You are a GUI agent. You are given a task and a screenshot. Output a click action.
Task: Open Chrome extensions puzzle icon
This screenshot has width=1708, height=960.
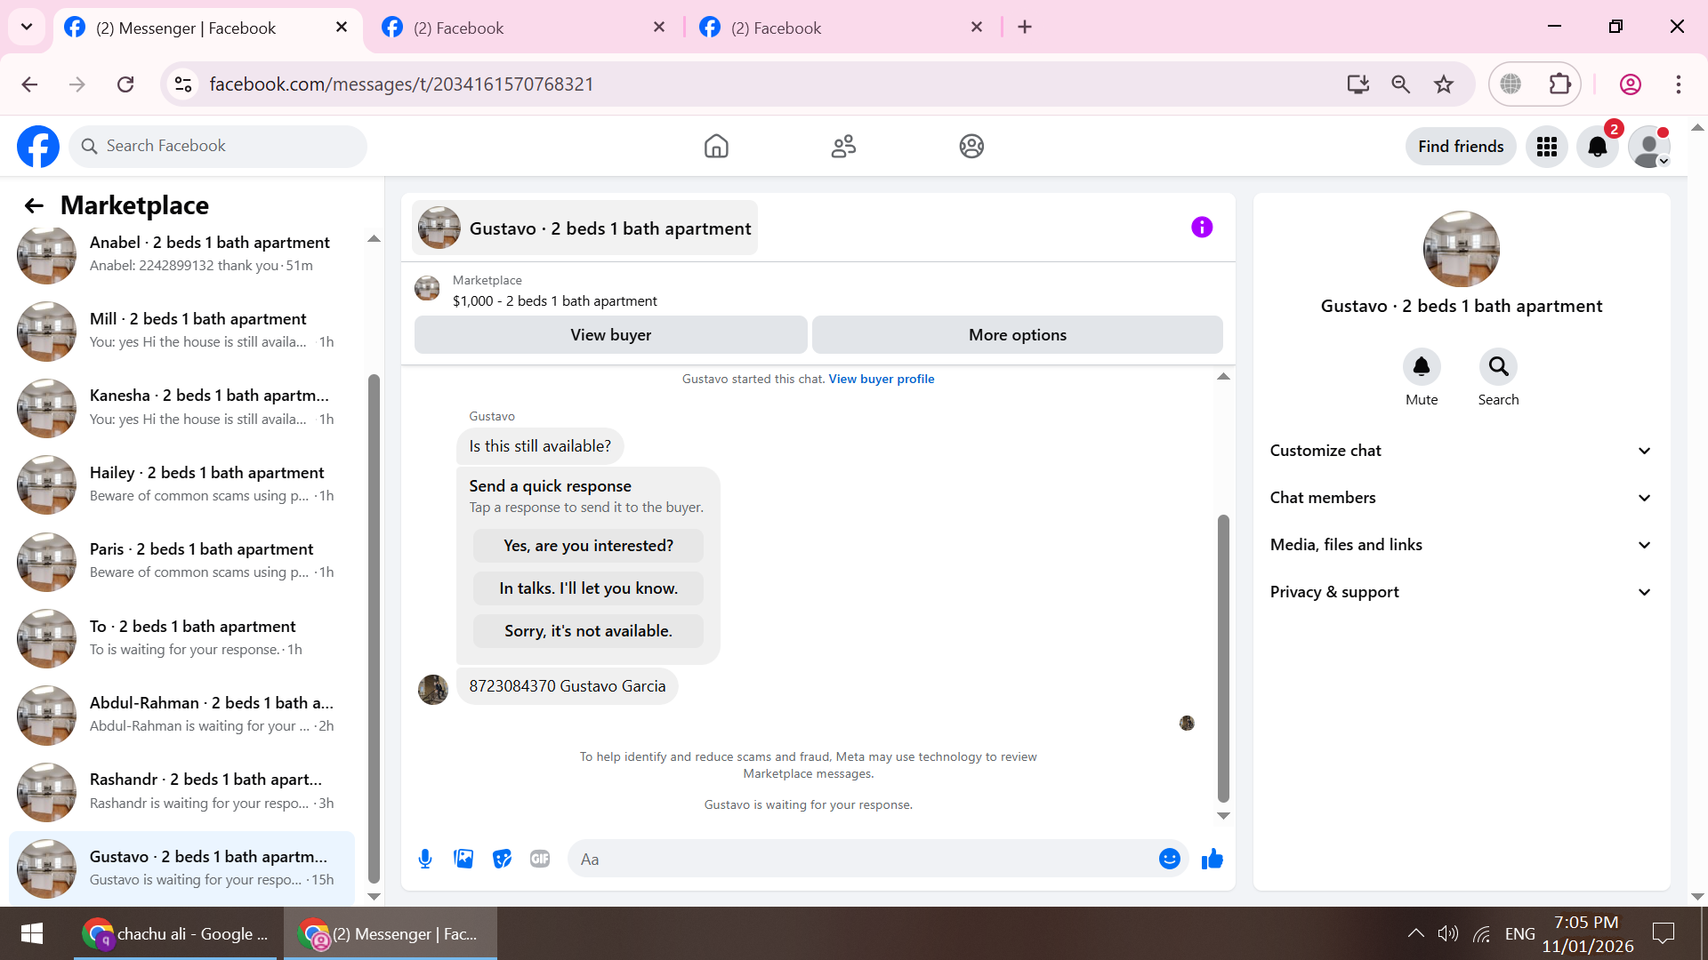(1560, 84)
